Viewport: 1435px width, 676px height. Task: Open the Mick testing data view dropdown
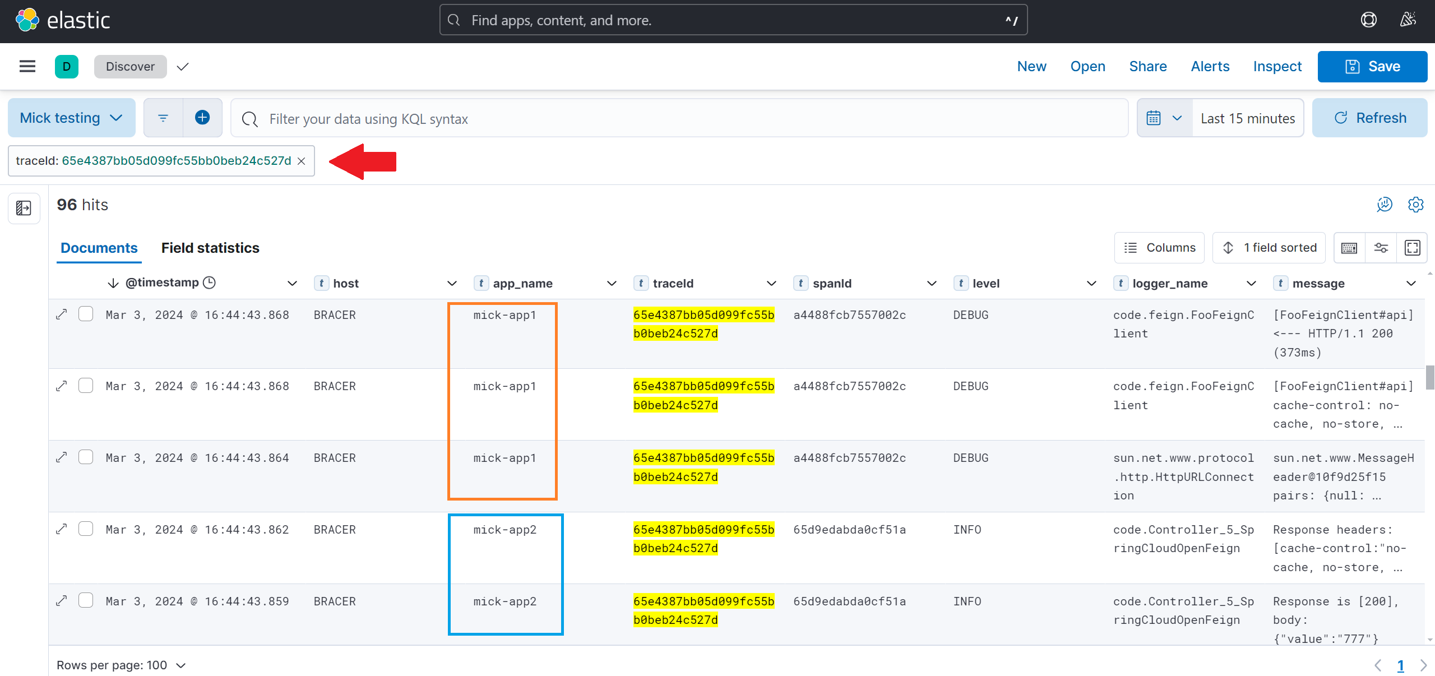(71, 118)
